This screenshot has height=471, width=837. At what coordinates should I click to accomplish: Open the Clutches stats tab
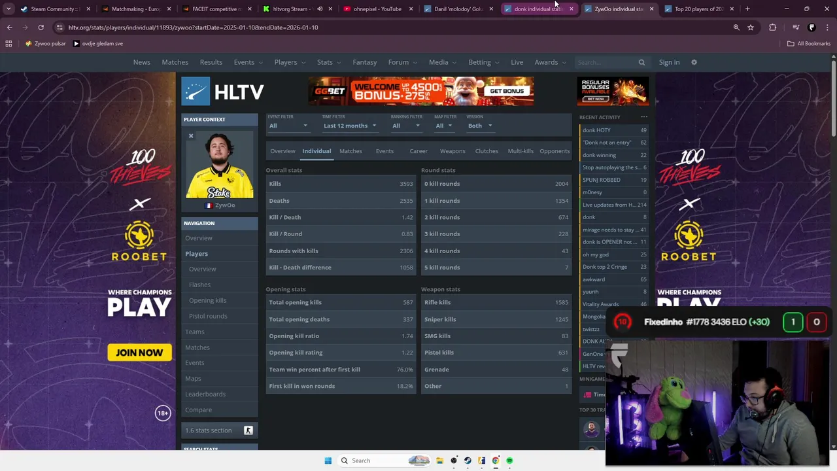coord(487,151)
